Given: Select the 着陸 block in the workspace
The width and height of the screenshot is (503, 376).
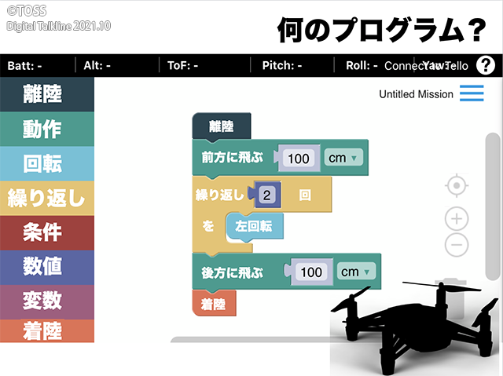Looking at the screenshot, I should pos(214,303).
